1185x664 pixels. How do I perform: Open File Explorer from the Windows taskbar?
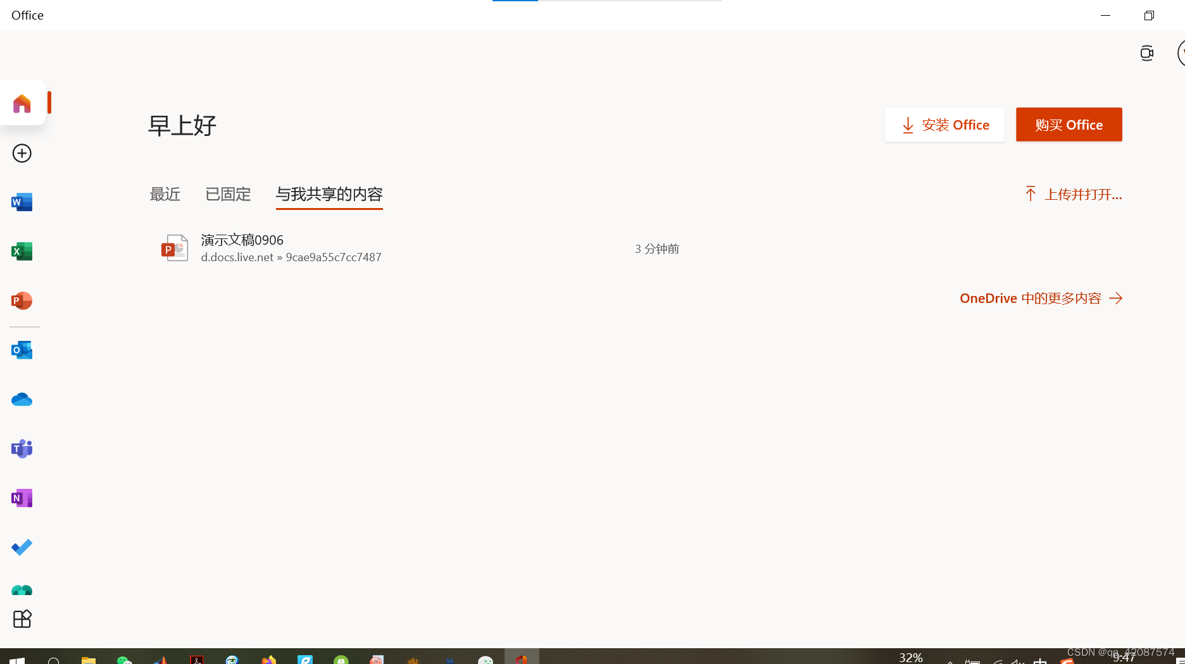coord(88,659)
